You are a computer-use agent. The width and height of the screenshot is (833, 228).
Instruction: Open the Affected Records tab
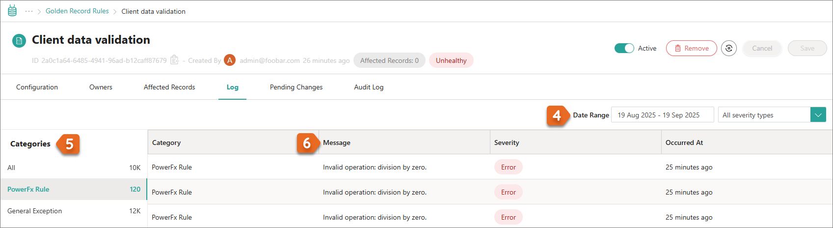[169, 87]
